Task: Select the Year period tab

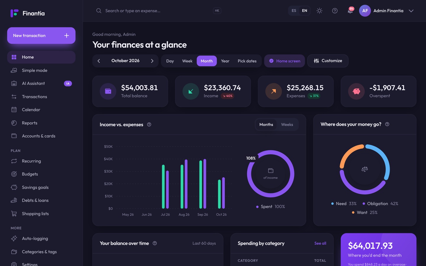Action: coord(225,61)
